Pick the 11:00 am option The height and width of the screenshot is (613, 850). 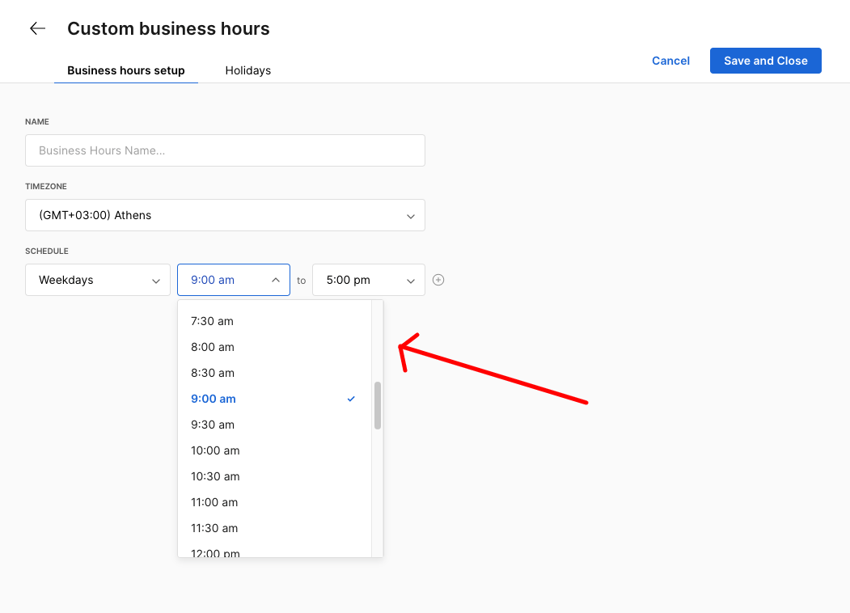click(214, 502)
